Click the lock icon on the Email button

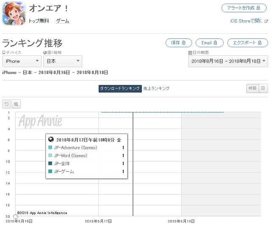[x=215, y=43]
